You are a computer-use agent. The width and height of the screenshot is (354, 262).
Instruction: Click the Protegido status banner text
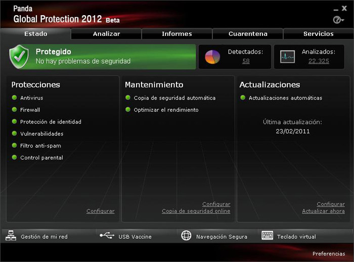53,52
